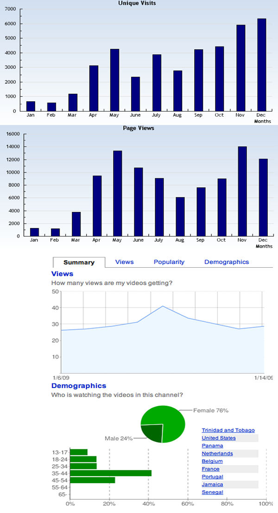This screenshot has width=278, height=513.
Task: Click the Feb bar in Page Views chart
Action: click(55, 232)
